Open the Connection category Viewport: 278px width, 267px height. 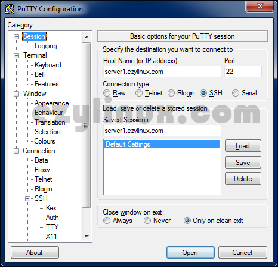39,151
